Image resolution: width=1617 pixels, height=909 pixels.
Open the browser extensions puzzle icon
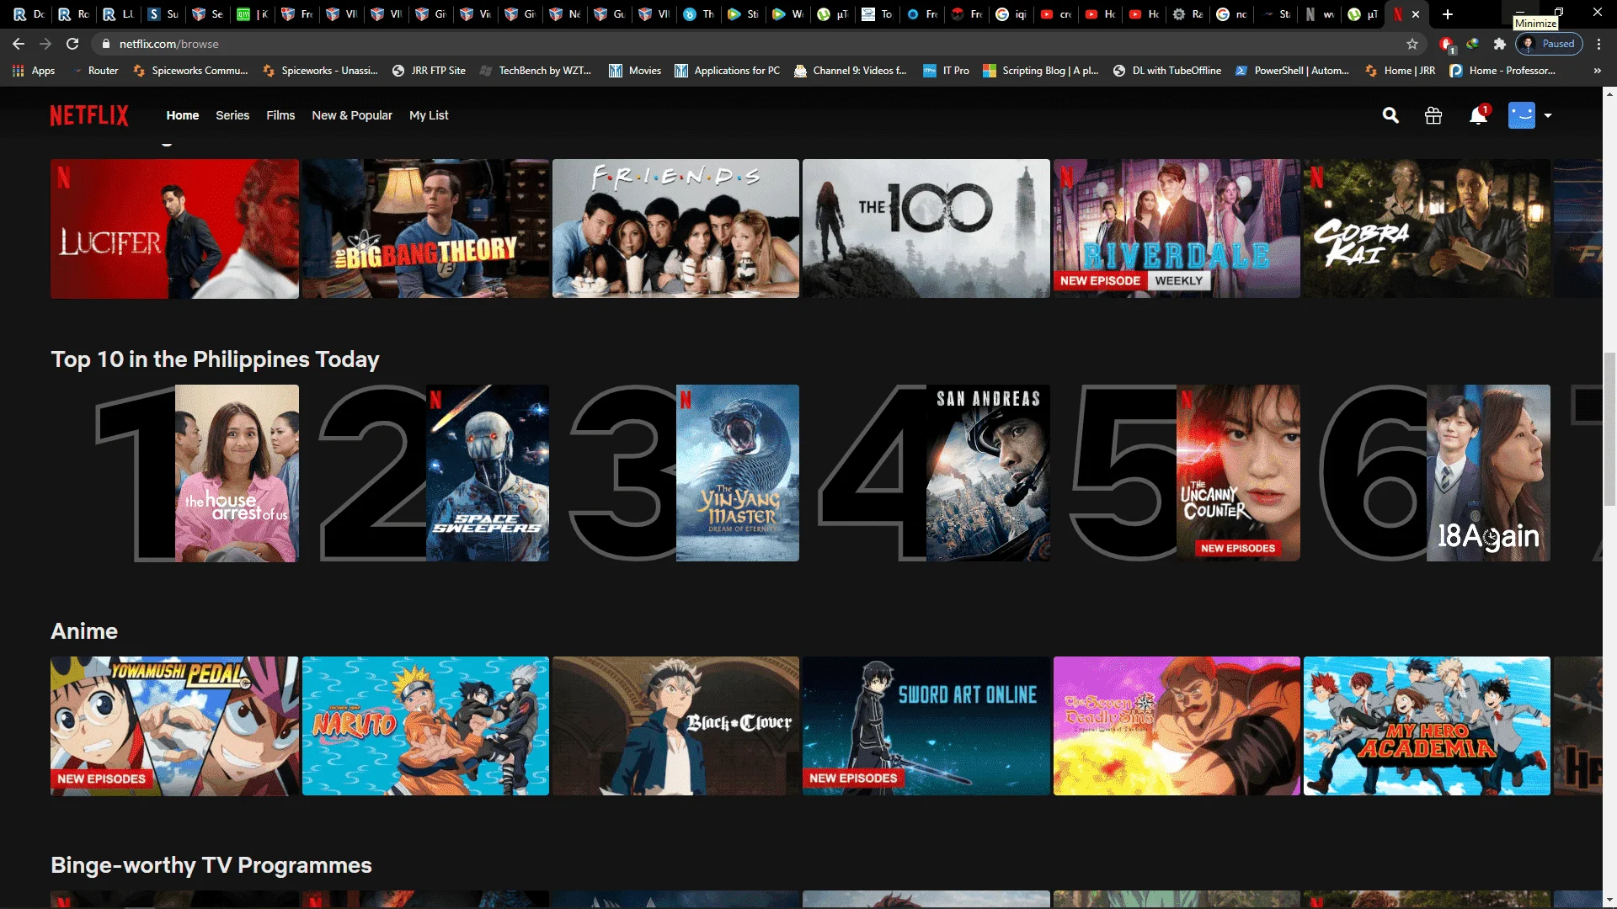coord(1499,44)
